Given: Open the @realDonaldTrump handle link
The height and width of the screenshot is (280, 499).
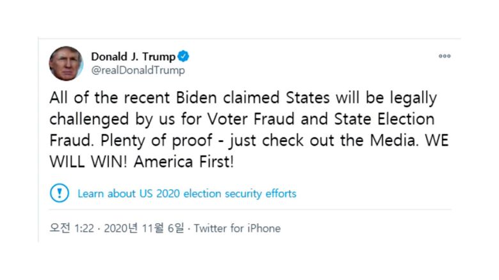Looking at the screenshot, I should point(138,70).
